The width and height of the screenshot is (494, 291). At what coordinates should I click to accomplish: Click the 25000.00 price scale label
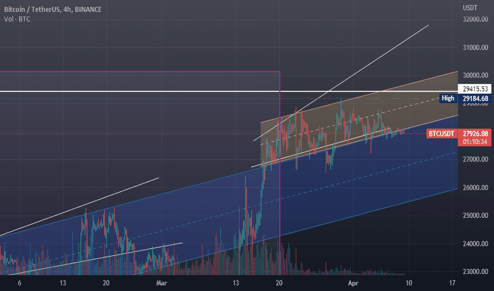coord(475,215)
